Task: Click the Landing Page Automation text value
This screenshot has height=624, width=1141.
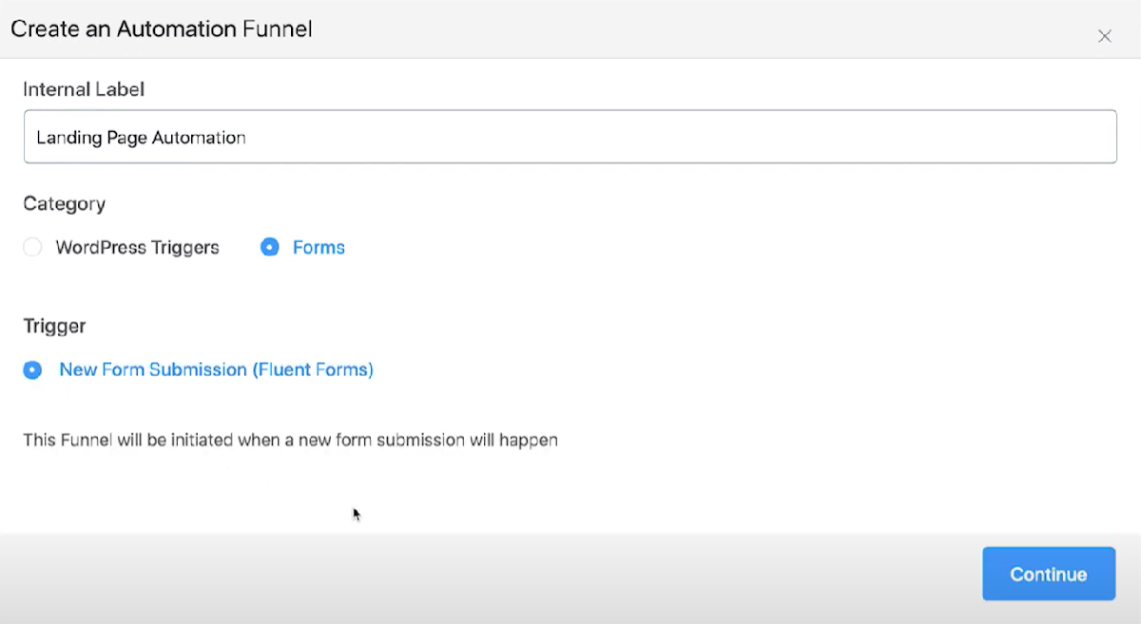Action: point(140,137)
